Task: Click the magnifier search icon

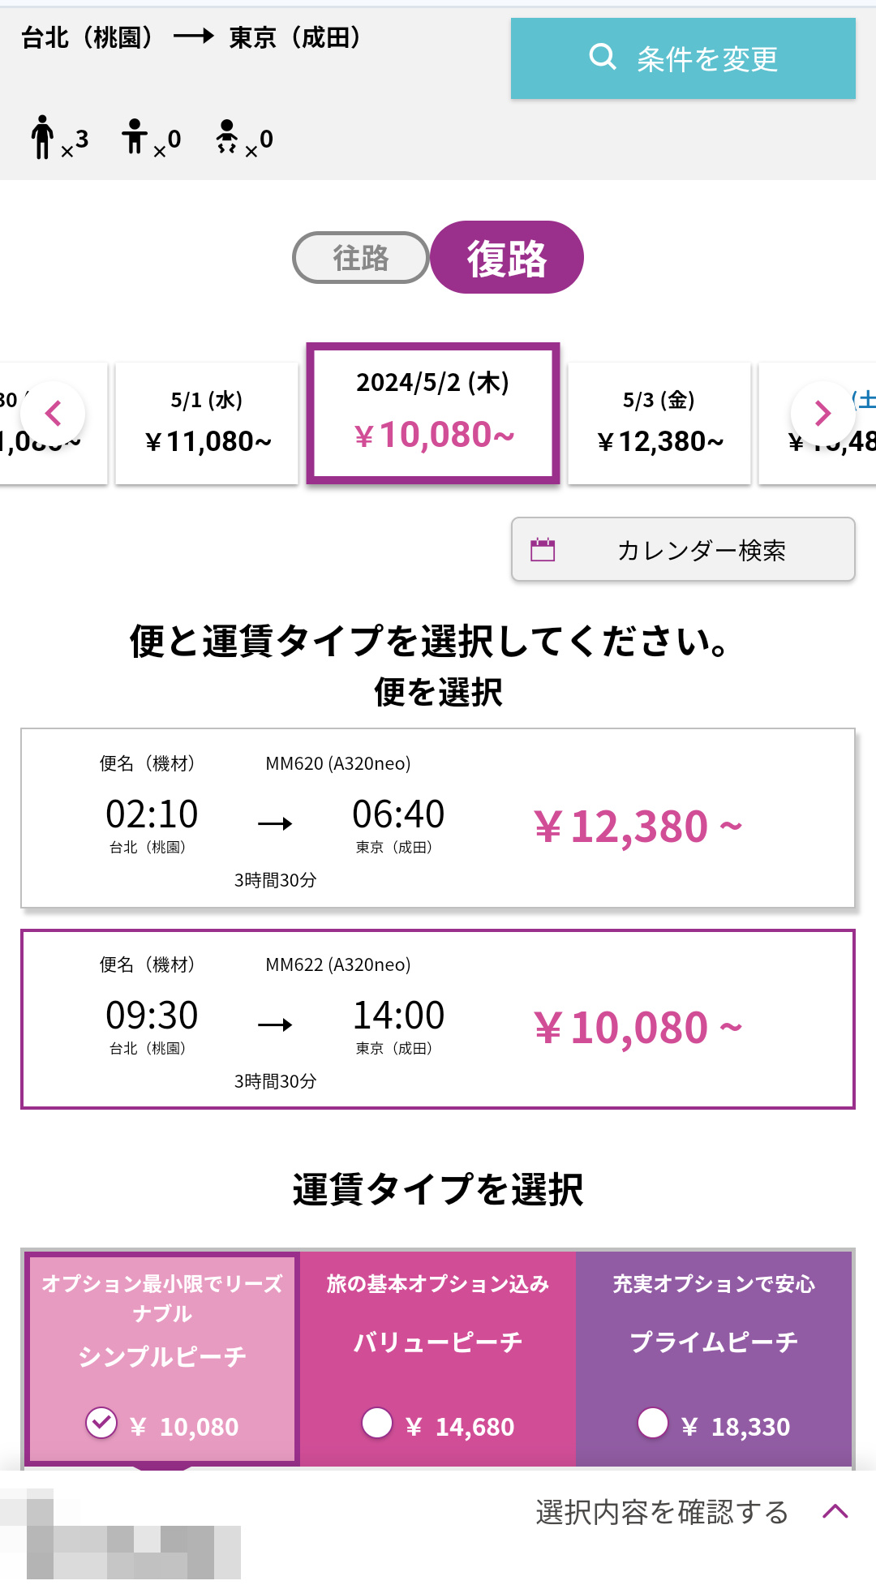Action: pyautogui.click(x=602, y=58)
